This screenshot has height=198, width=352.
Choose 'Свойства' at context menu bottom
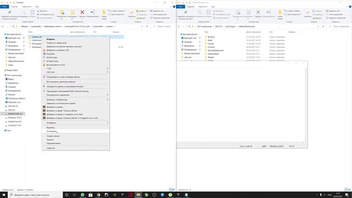[x=51, y=148]
